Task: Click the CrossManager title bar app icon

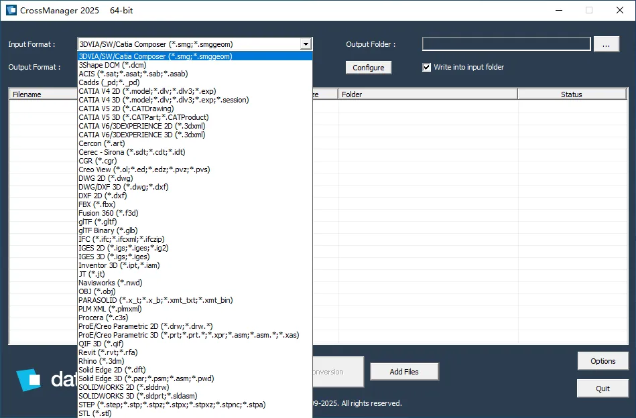Action: click(x=11, y=10)
